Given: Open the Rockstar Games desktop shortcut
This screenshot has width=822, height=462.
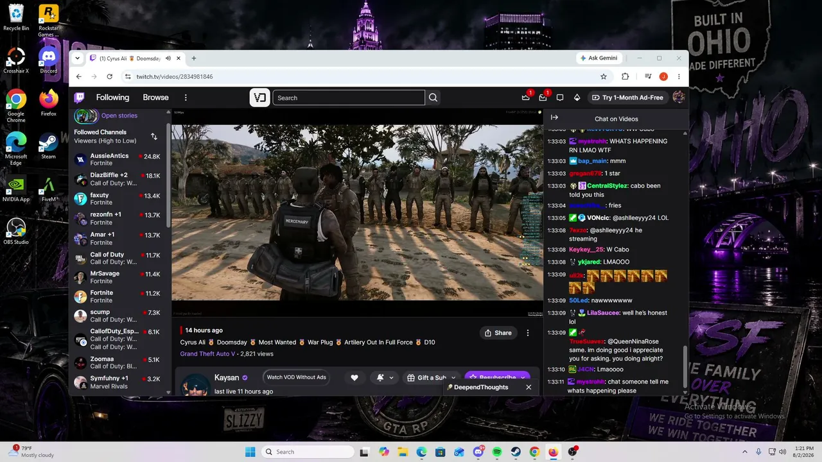Looking at the screenshot, I should coord(49,21).
